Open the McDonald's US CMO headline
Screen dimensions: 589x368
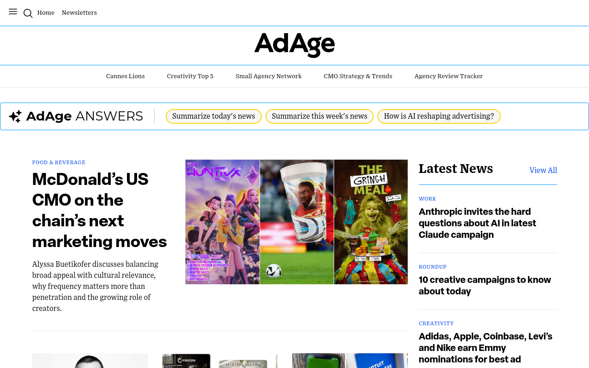[99, 210]
